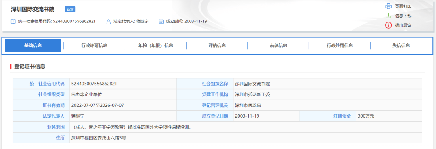Click the title 深圳国际交流书院

[33, 9]
